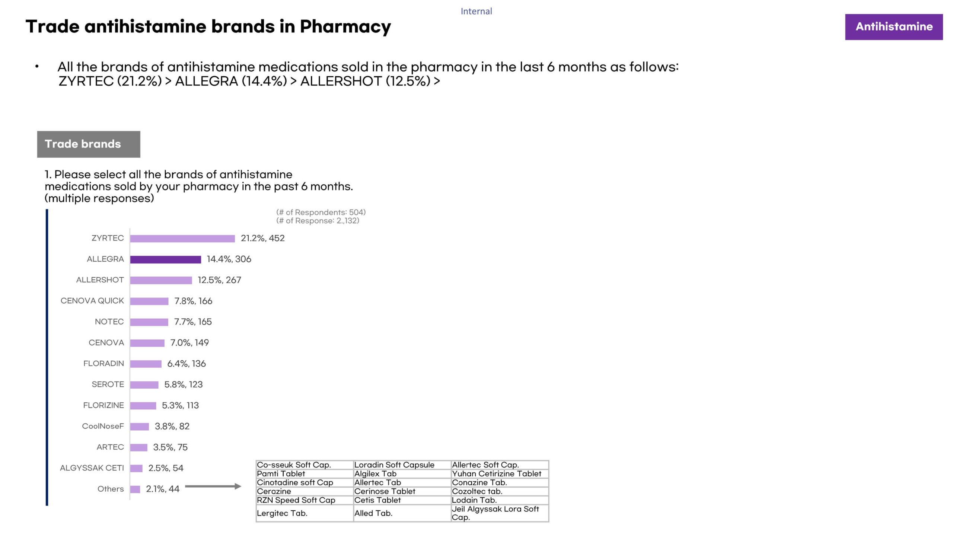Click the dark purple ALLEGRA bar
Viewport: 953px width, 536px height.
165,259
